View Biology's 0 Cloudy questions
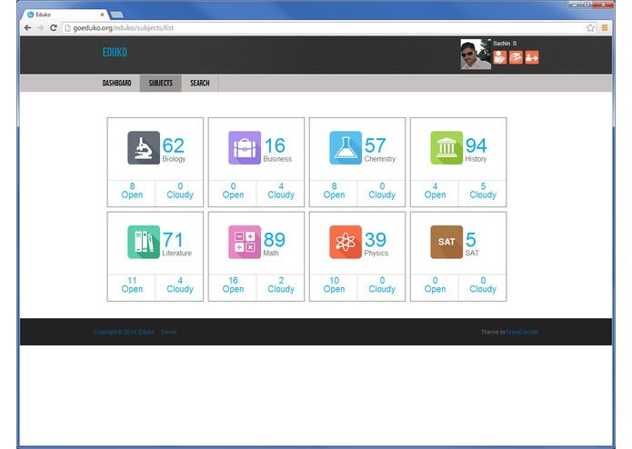This screenshot has height=449, width=632. (180, 191)
